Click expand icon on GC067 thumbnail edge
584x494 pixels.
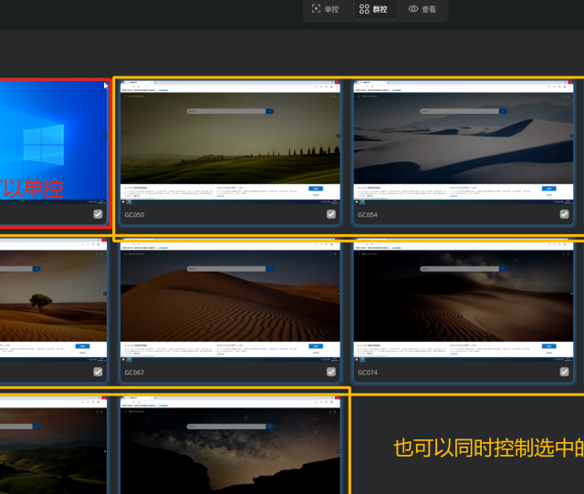pyautogui.click(x=339, y=293)
